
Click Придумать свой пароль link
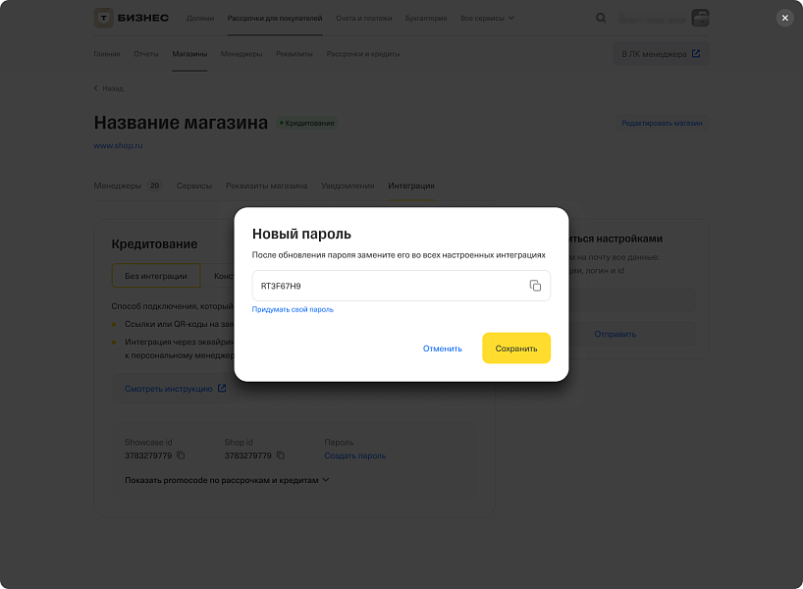tap(293, 308)
